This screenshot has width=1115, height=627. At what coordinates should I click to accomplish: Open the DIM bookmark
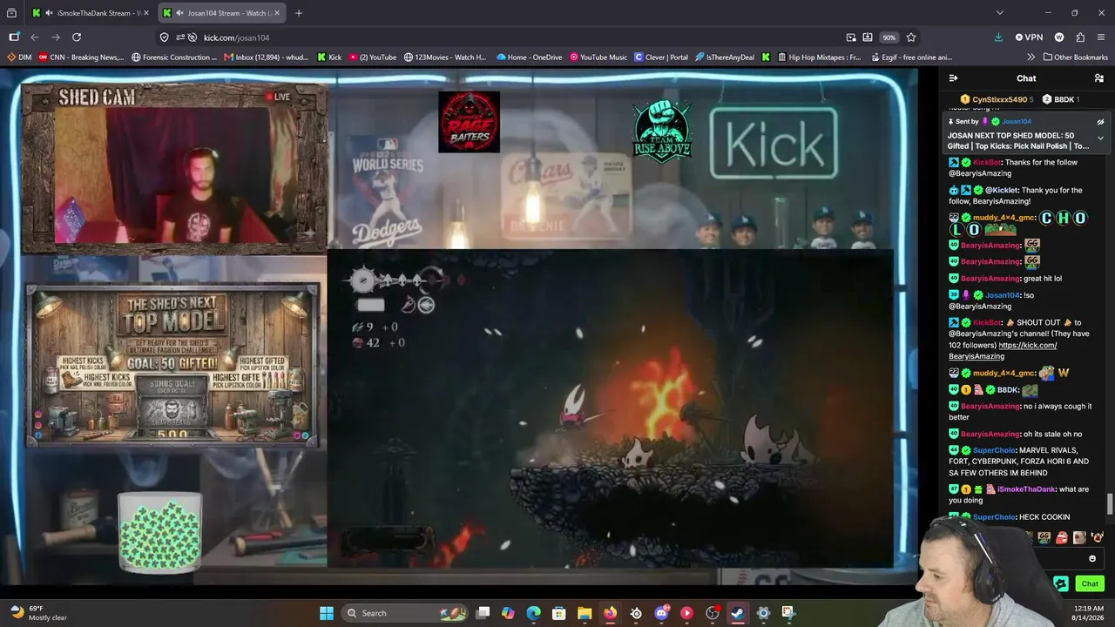[x=19, y=57]
